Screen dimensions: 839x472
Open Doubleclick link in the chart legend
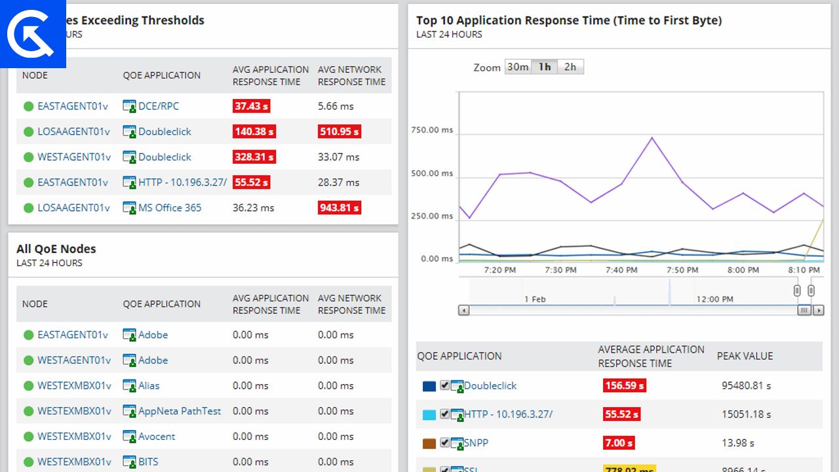(490, 386)
